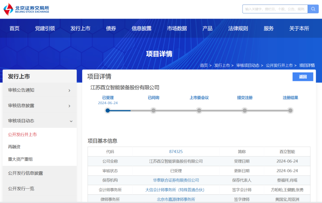The width and height of the screenshot is (322, 203).
Task: Click the 受理日期 value 2024-06-24
Action: coord(287,161)
